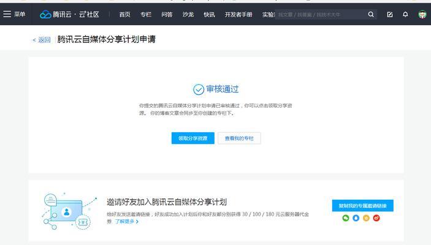Open the hamburger 菜单 menu icon

tap(7, 14)
